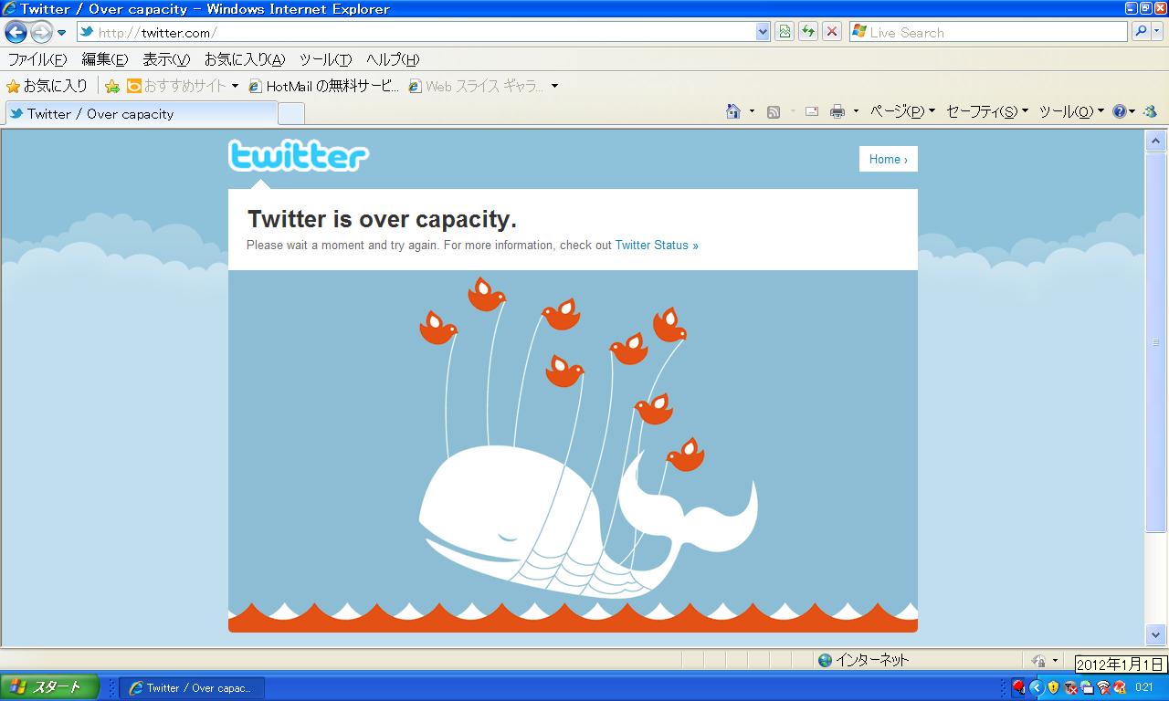1169x701 pixels.
Task: Open the おすすめサイト suggested sites link
Action: [x=176, y=86]
